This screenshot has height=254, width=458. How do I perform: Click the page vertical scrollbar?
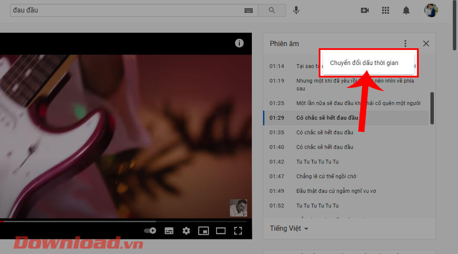tap(455, 25)
